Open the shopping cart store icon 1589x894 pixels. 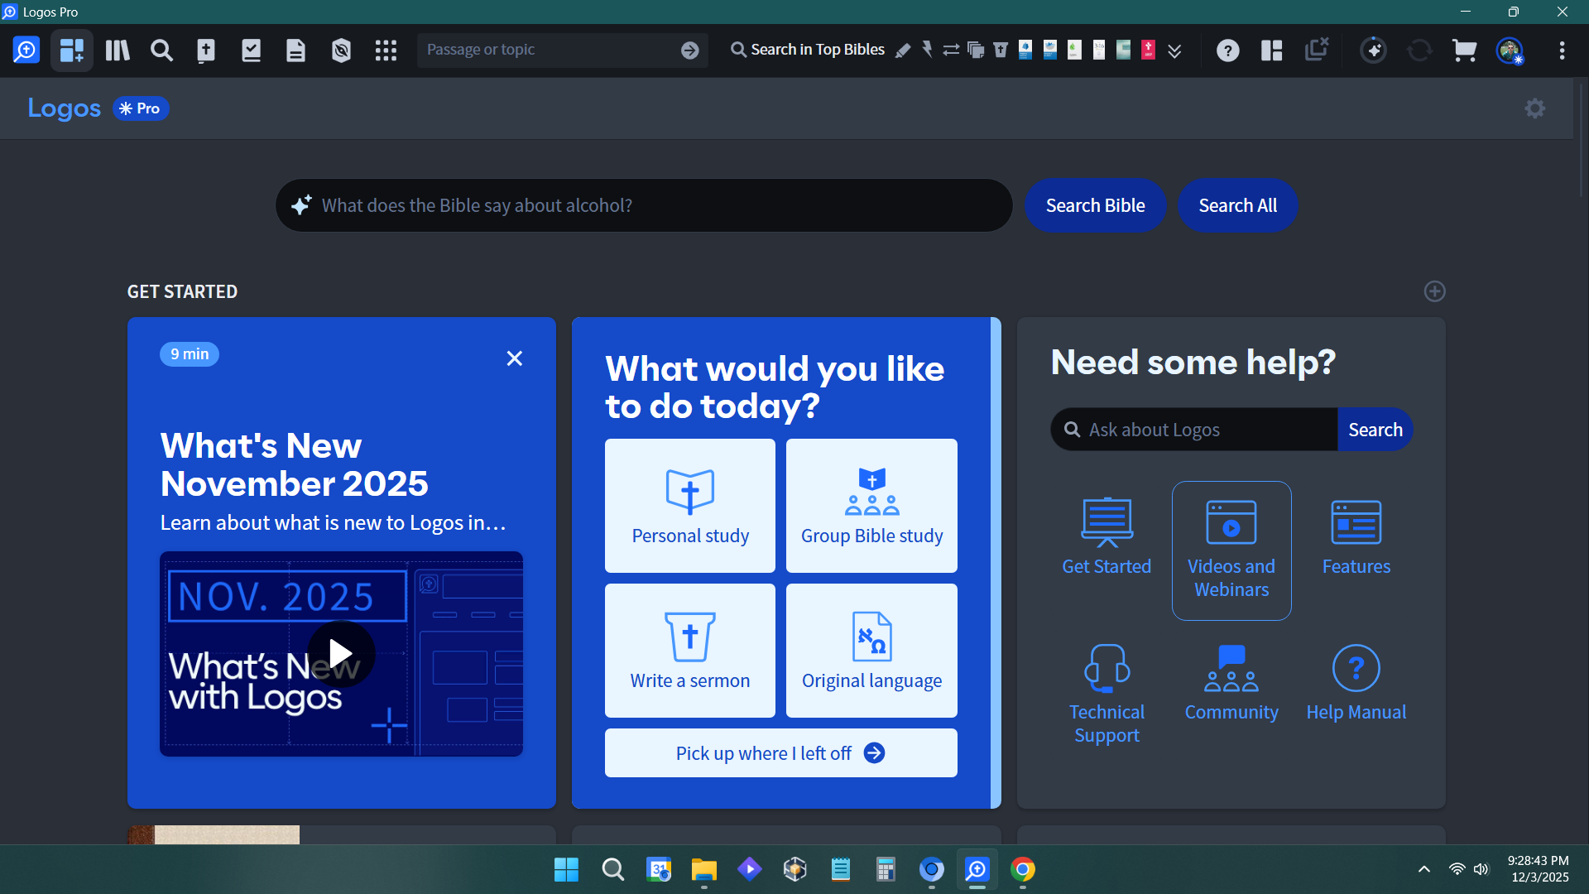(x=1464, y=50)
